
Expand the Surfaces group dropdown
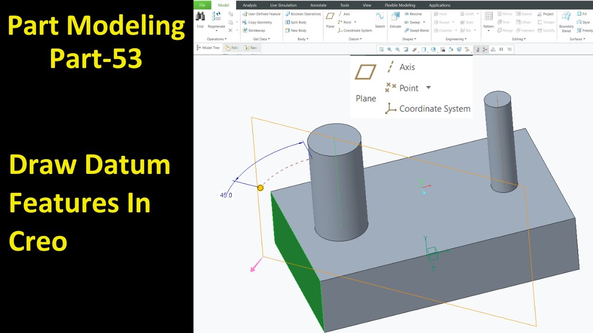(x=578, y=39)
